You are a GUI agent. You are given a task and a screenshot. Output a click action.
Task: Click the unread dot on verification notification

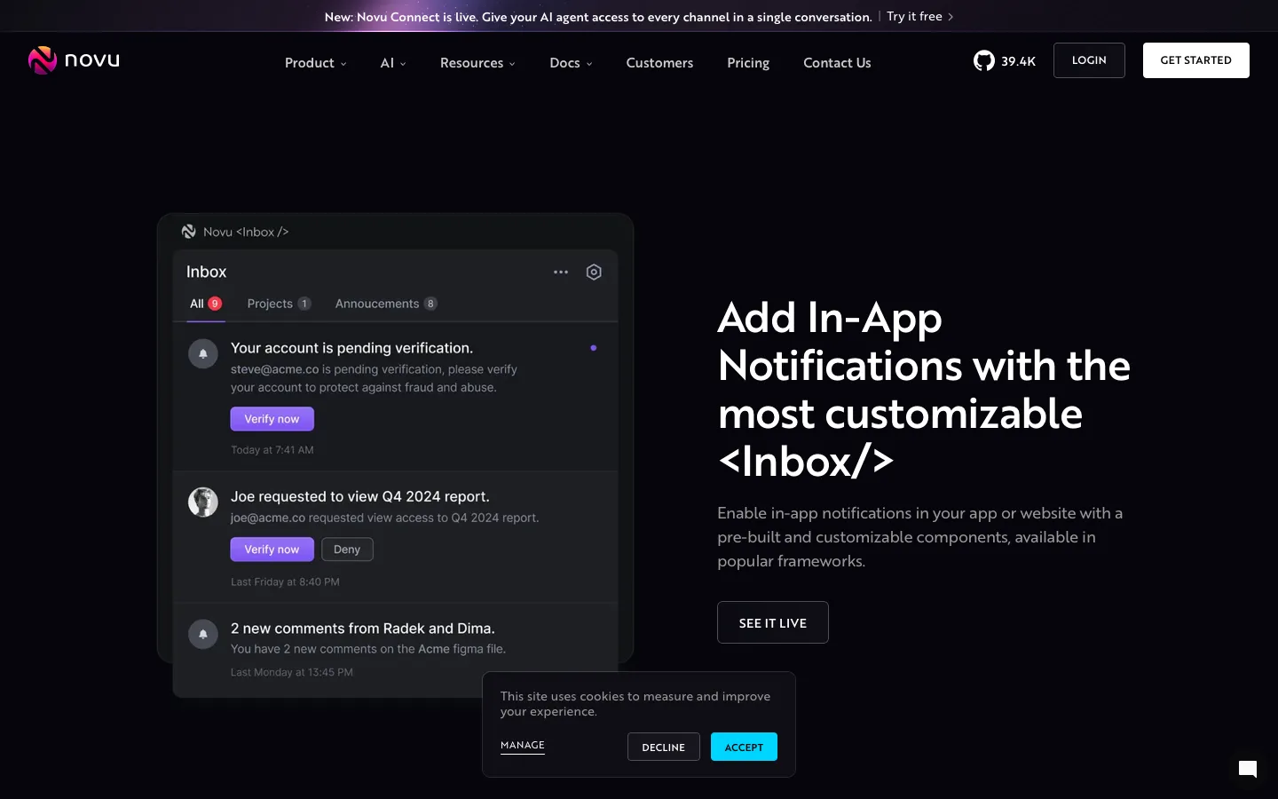click(x=594, y=348)
